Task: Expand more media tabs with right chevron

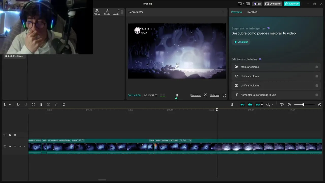Action: click(x=122, y=12)
